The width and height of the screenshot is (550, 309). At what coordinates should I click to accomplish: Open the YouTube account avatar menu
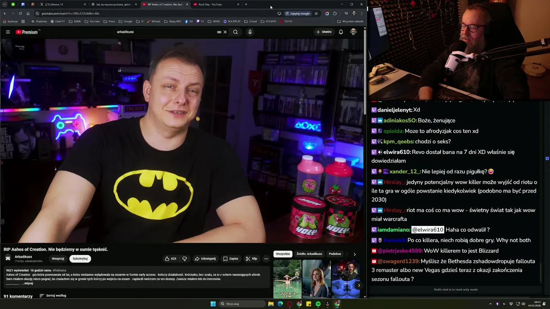(353, 32)
